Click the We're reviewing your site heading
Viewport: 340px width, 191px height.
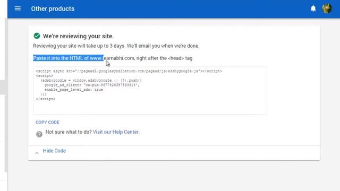coord(78,36)
